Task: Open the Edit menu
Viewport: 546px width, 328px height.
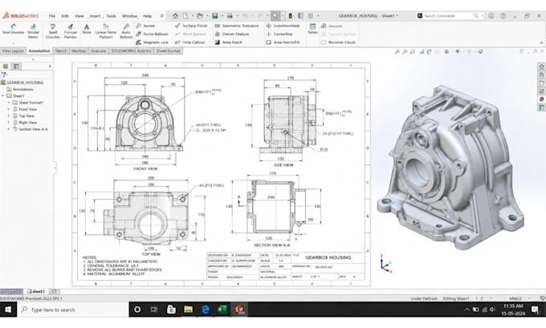Action: tap(65, 16)
